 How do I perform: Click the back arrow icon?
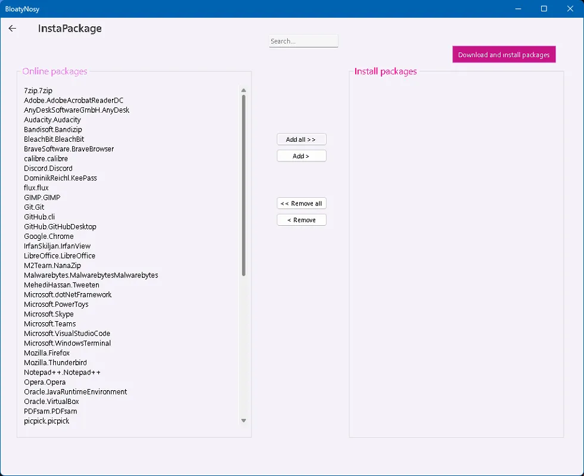pos(13,28)
